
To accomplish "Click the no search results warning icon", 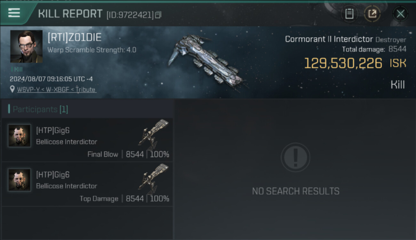I will point(295,157).
